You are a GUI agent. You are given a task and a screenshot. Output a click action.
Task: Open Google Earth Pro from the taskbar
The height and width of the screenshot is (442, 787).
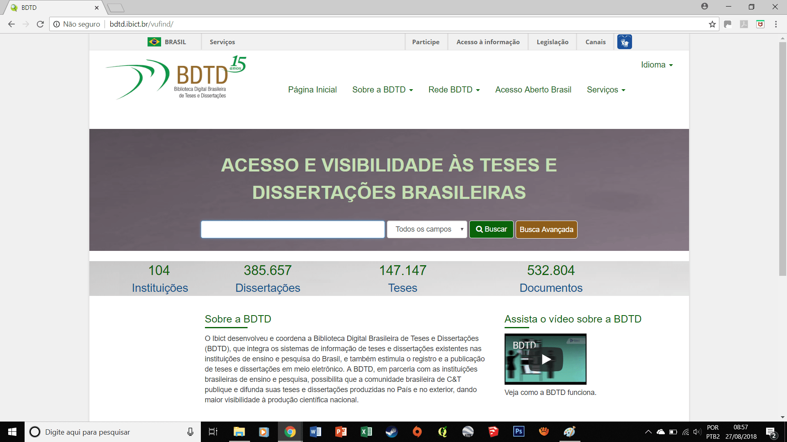(468, 432)
